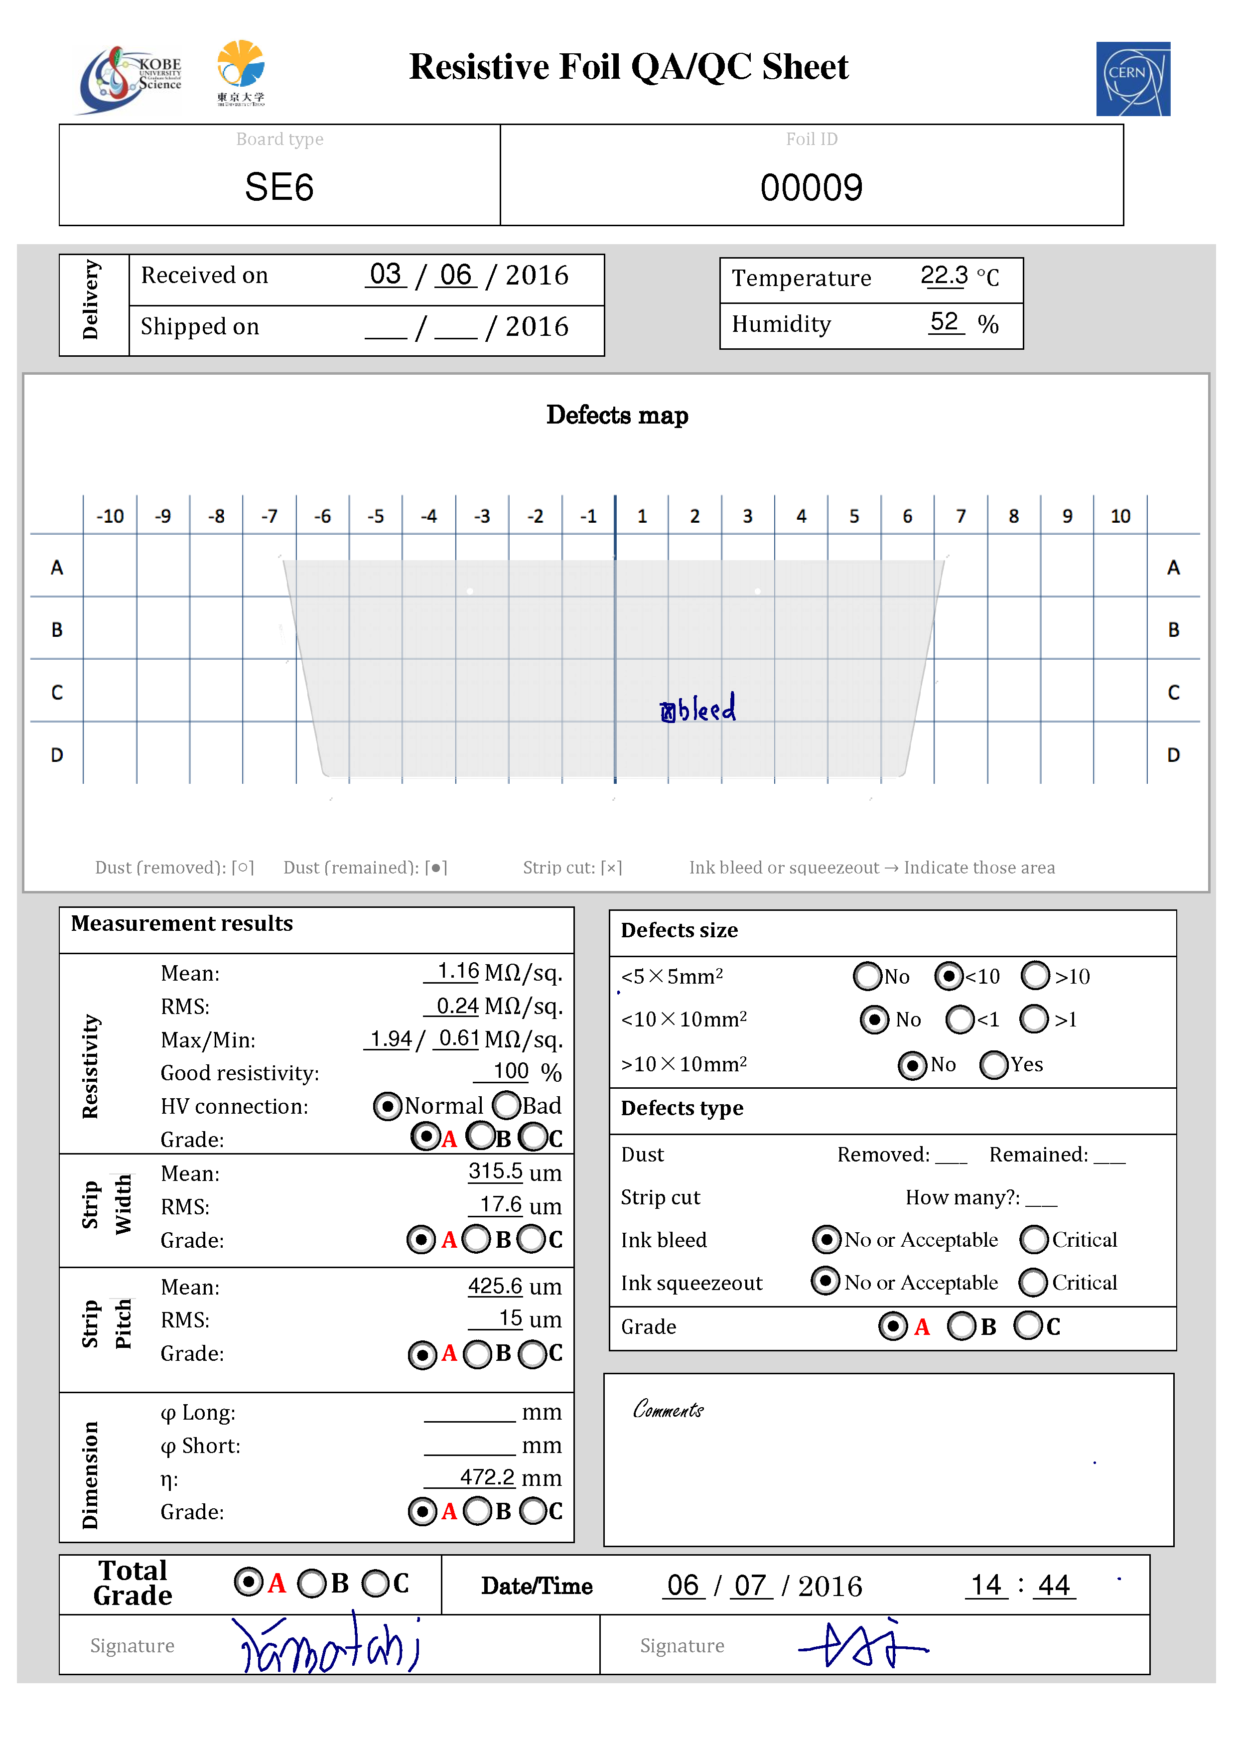
Task: Select Total Grade C
Action: click(x=376, y=1584)
